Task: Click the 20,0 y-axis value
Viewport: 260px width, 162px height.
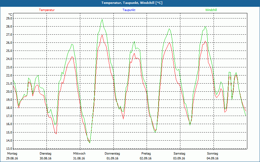Action: tap(9, 92)
